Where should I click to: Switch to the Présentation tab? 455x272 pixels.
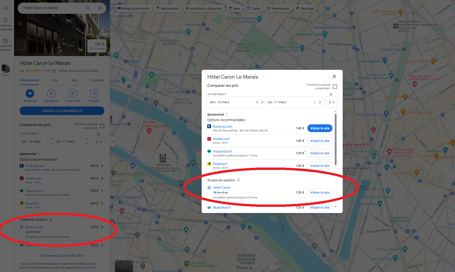pos(30,80)
